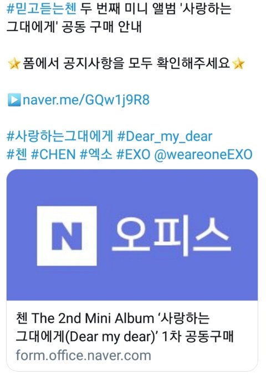Viewport: 266px width, 375px height.
Task: Open the #믿고듣는첸 hashtag
Action: pyautogui.click(x=42, y=9)
